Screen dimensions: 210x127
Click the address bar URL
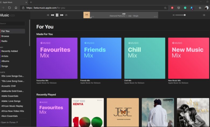point(46,8)
